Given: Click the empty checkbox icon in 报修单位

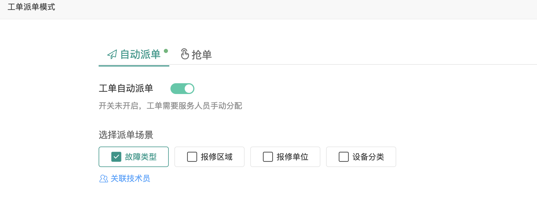Looking at the screenshot, I should click(268, 157).
